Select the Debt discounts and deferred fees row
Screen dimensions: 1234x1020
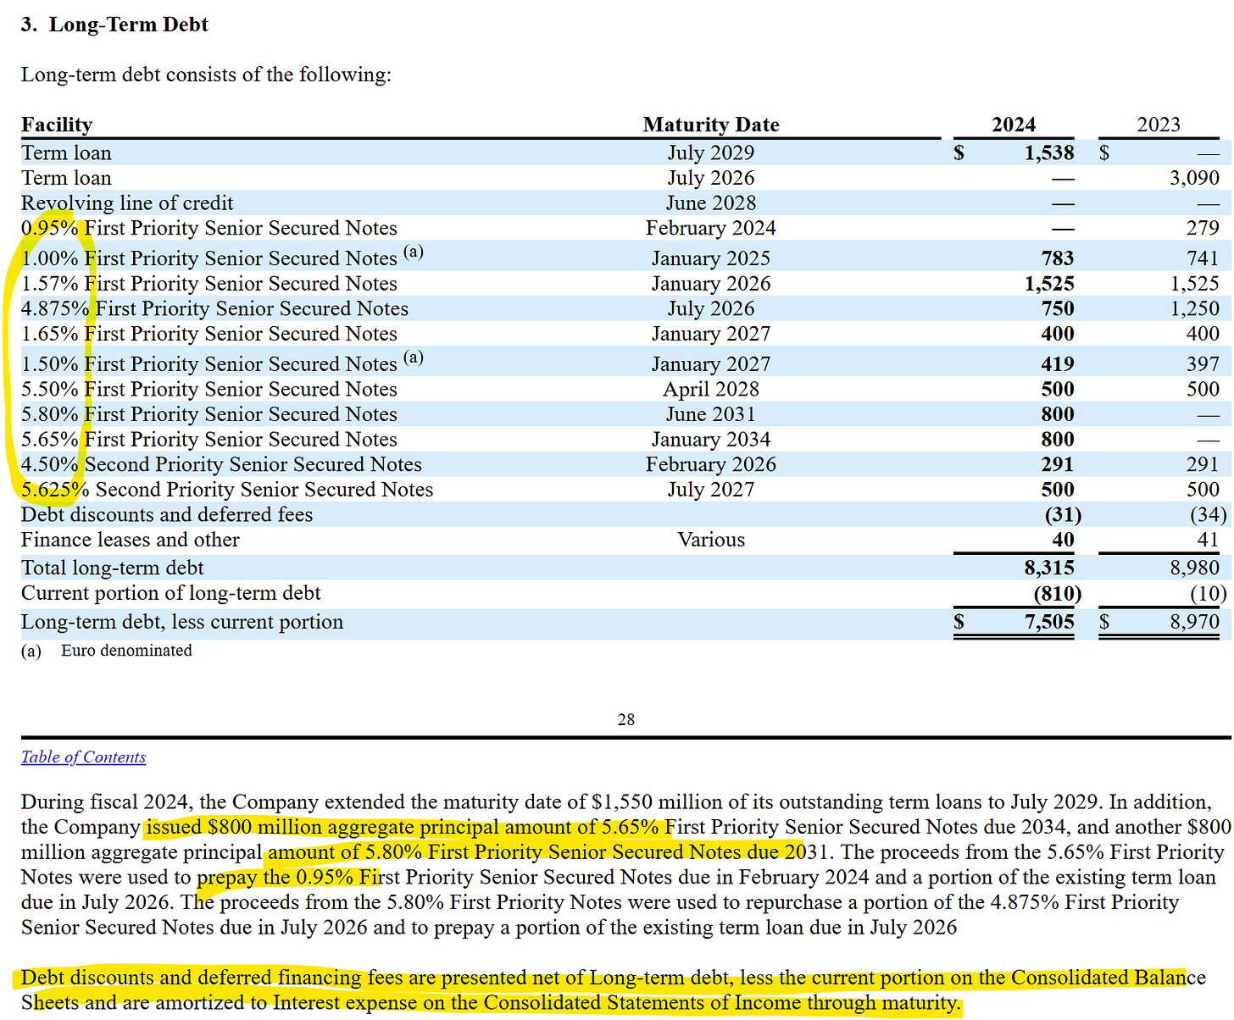pos(166,514)
